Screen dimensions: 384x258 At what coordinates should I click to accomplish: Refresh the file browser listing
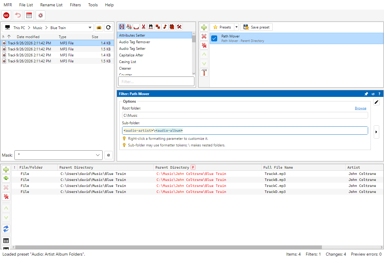pos(109,28)
